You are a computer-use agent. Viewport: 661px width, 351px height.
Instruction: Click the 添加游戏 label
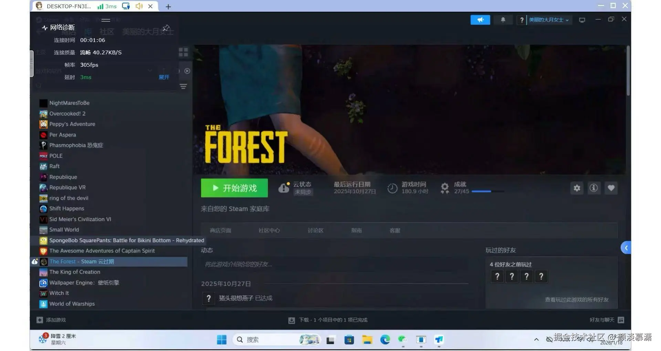(x=56, y=320)
